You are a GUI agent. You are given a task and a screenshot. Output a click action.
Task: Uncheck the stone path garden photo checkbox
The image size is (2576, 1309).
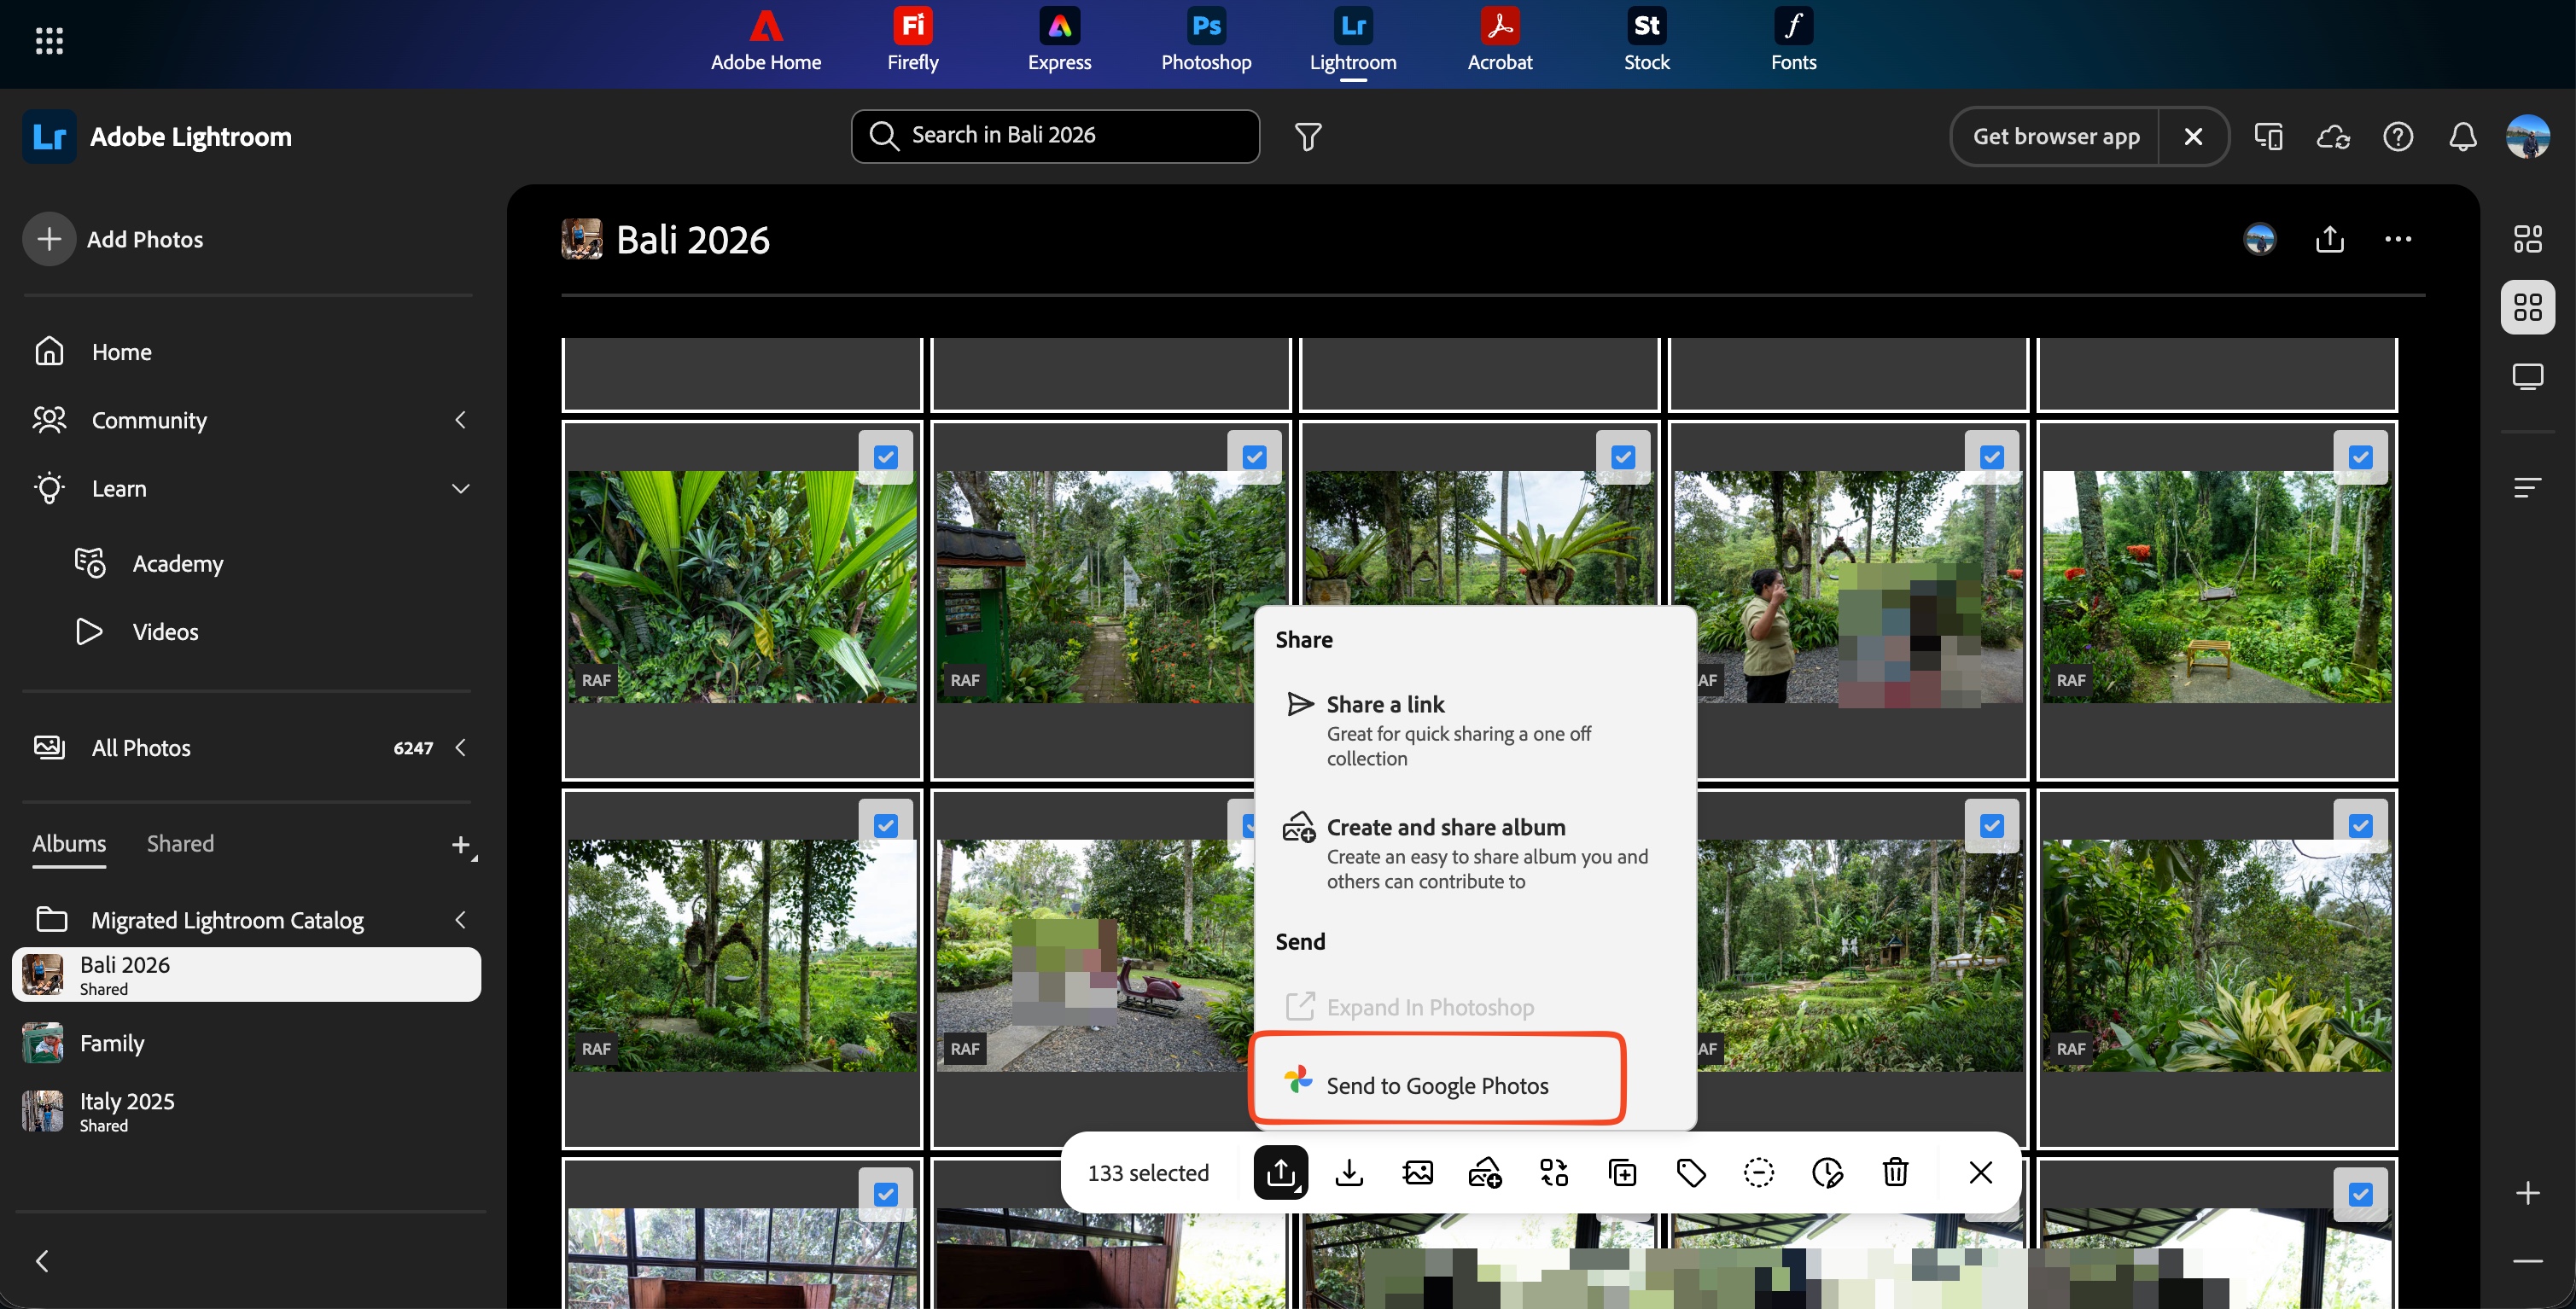[x=1254, y=457]
